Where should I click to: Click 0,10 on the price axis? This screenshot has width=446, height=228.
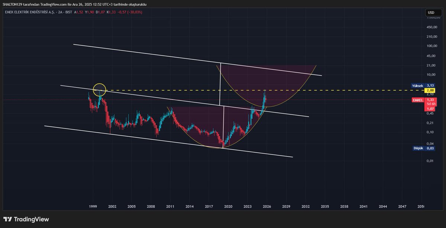(430, 132)
